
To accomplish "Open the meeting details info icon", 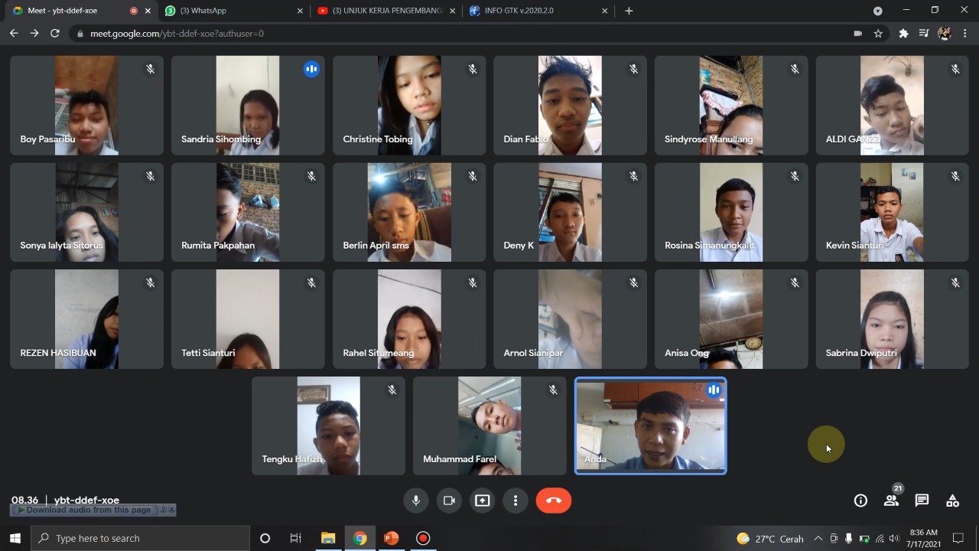I will click(x=860, y=500).
